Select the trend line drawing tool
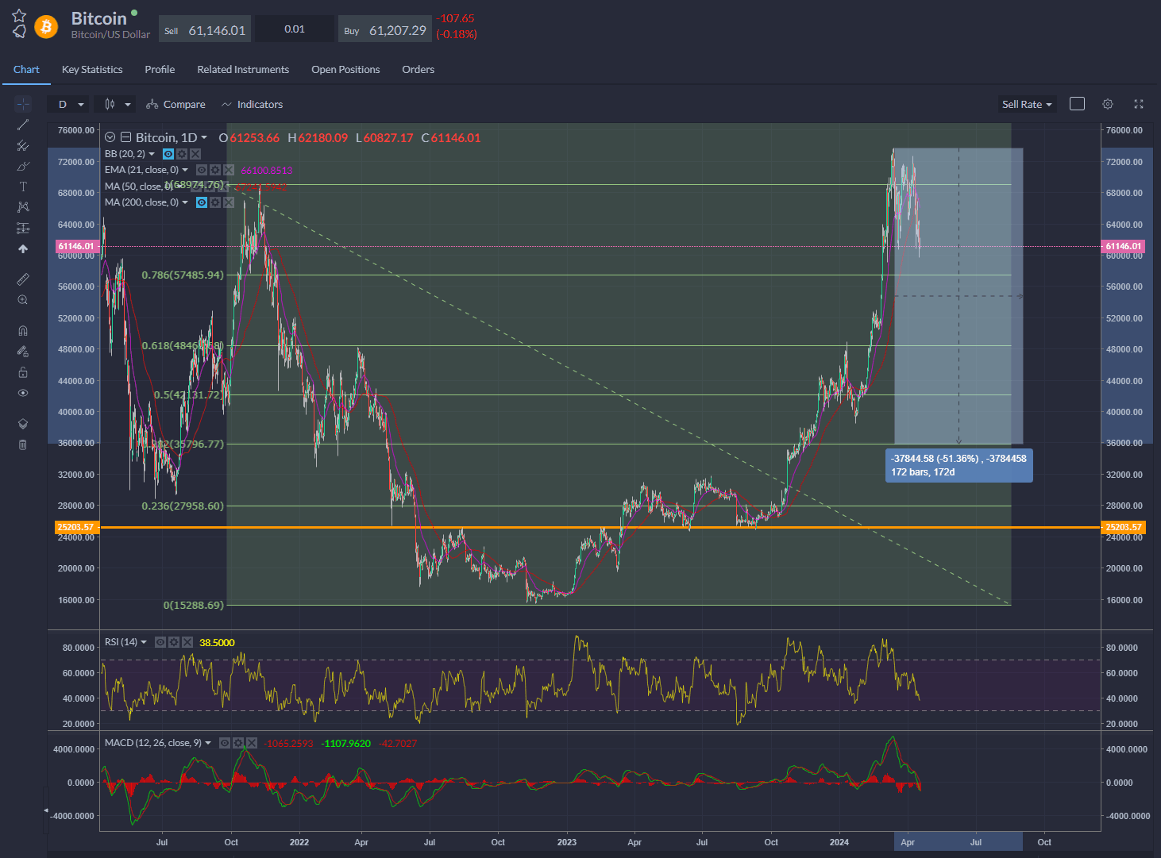1161x858 pixels. [23, 125]
